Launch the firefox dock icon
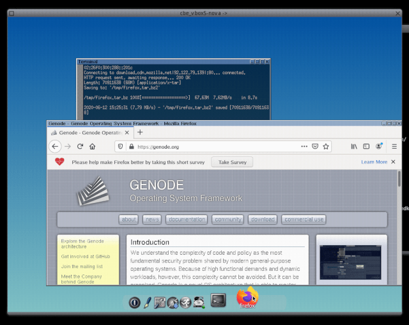This screenshot has width=409, height=325. click(247, 298)
